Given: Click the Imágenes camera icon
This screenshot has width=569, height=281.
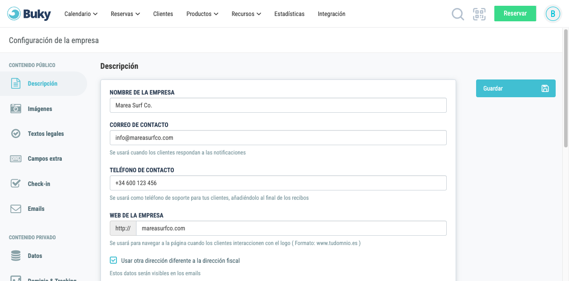Looking at the screenshot, I should 16,109.
